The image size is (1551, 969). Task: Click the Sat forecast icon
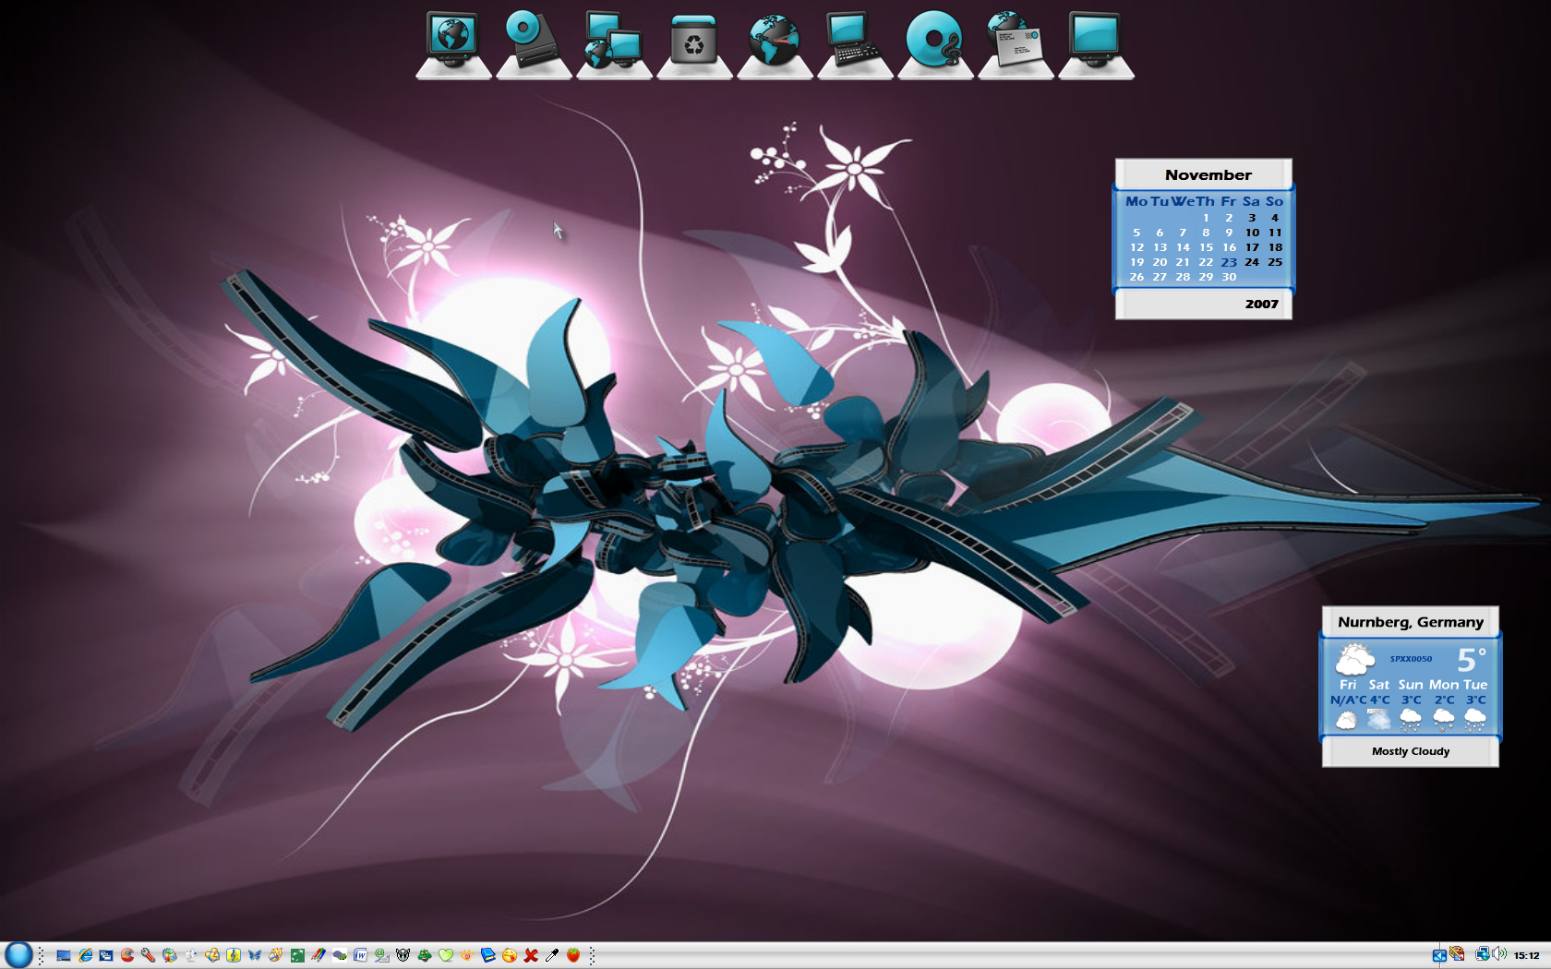1378,720
